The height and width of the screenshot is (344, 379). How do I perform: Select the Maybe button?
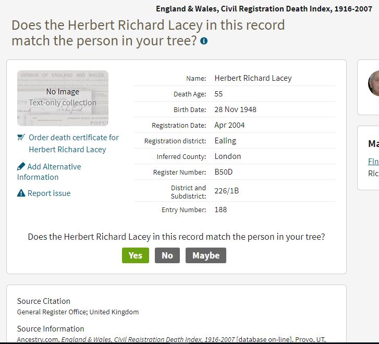206,255
